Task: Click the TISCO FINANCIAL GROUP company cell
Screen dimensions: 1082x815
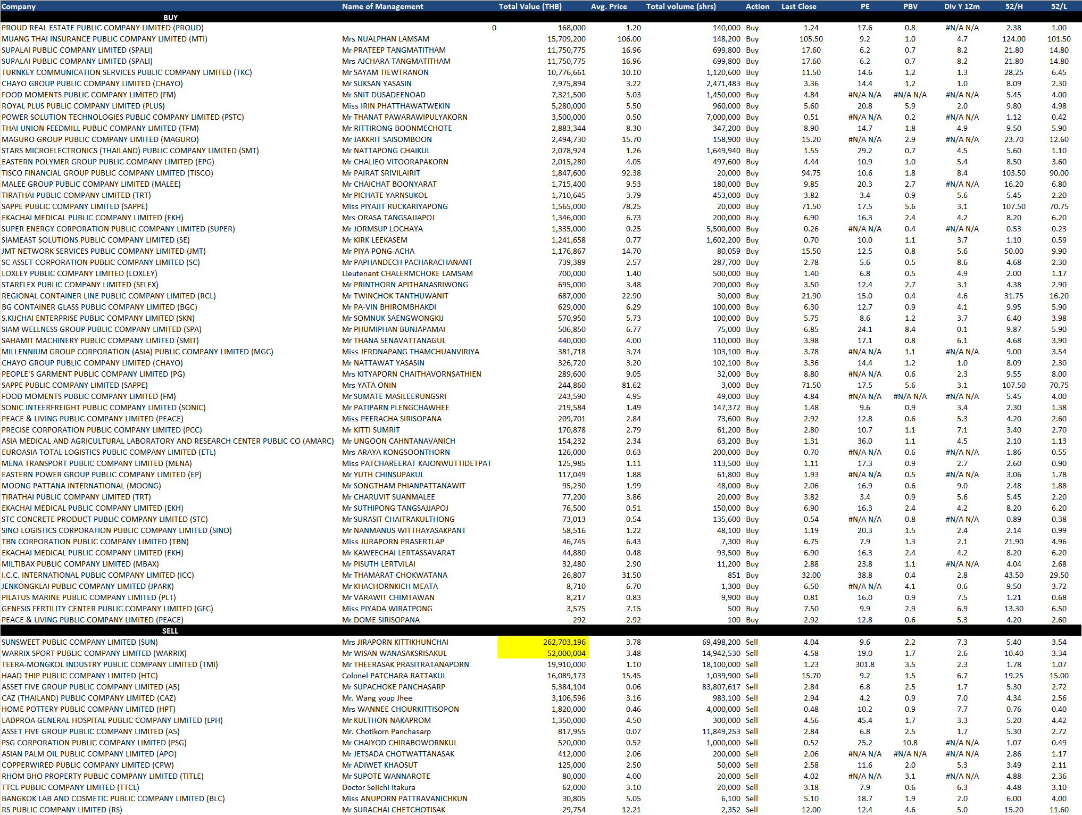Action: click(x=107, y=173)
